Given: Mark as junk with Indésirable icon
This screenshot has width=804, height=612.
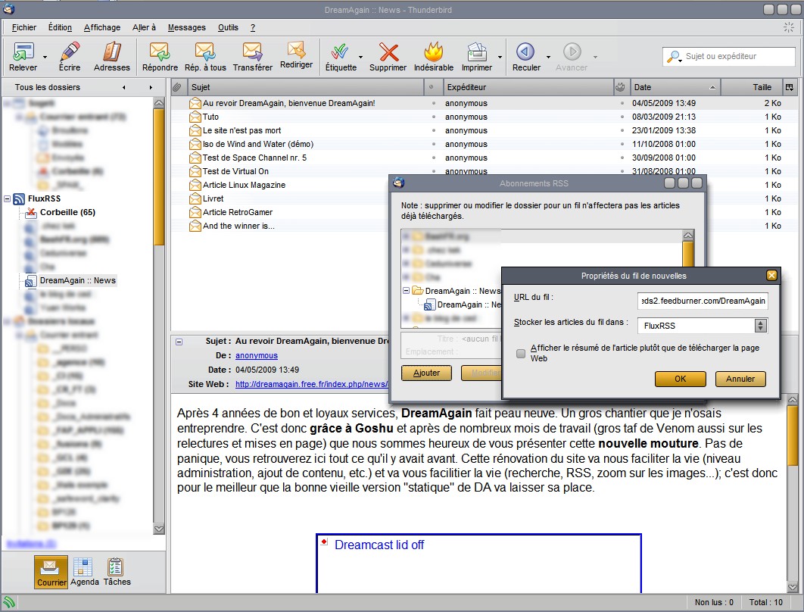Looking at the screenshot, I should point(434,52).
